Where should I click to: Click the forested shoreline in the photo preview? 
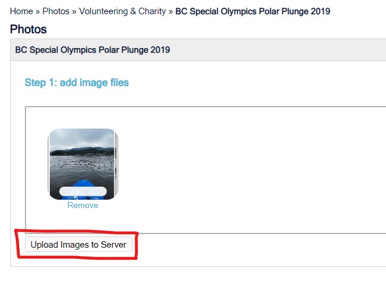point(82,151)
